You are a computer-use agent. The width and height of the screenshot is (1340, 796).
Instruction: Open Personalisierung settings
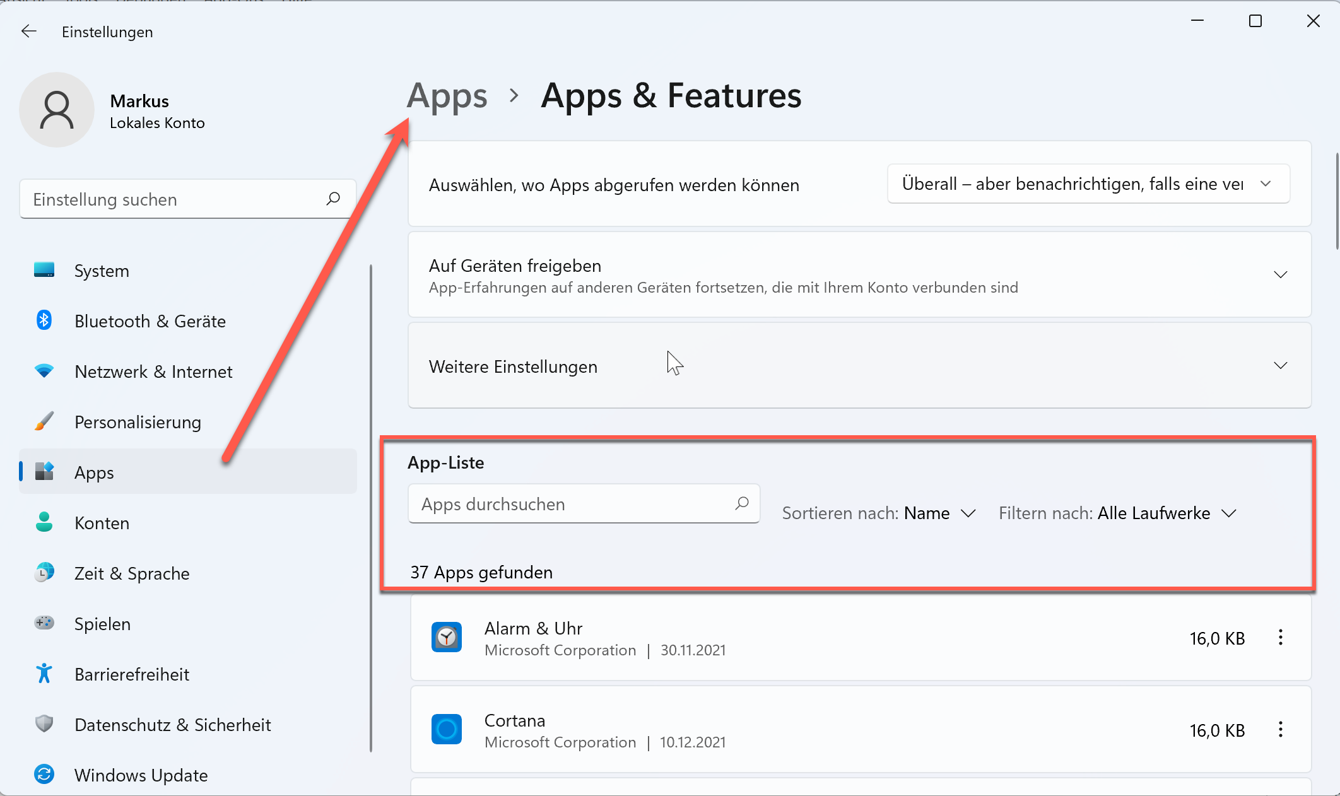[x=188, y=422]
